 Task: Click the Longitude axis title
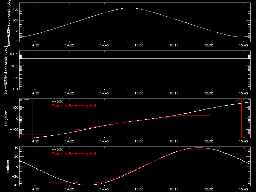click(6, 118)
